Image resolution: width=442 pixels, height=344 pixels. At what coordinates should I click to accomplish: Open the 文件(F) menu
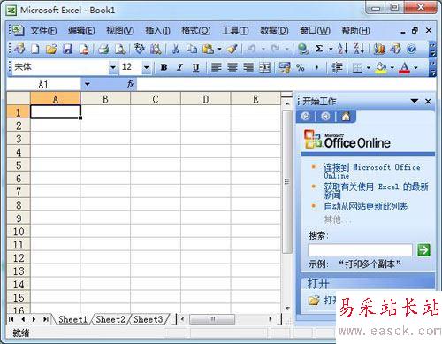(43, 30)
